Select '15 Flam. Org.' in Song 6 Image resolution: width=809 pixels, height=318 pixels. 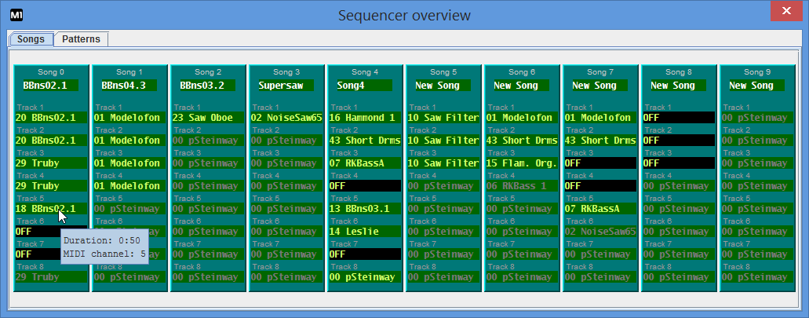coord(522,163)
